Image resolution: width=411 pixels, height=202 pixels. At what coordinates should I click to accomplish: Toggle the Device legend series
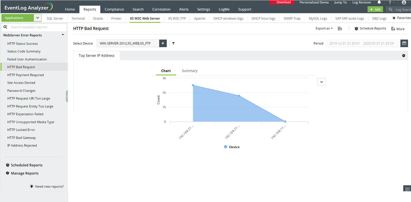(232, 147)
